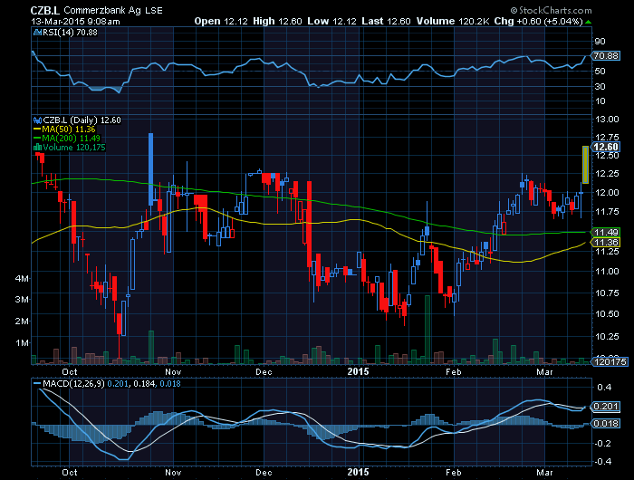Click the 120175 volume tag on right axis
Screen dimensions: 634x480
coord(610,361)
